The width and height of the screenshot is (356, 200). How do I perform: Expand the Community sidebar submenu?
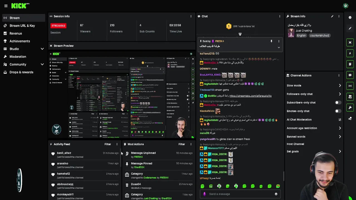(x=42, y=64)
